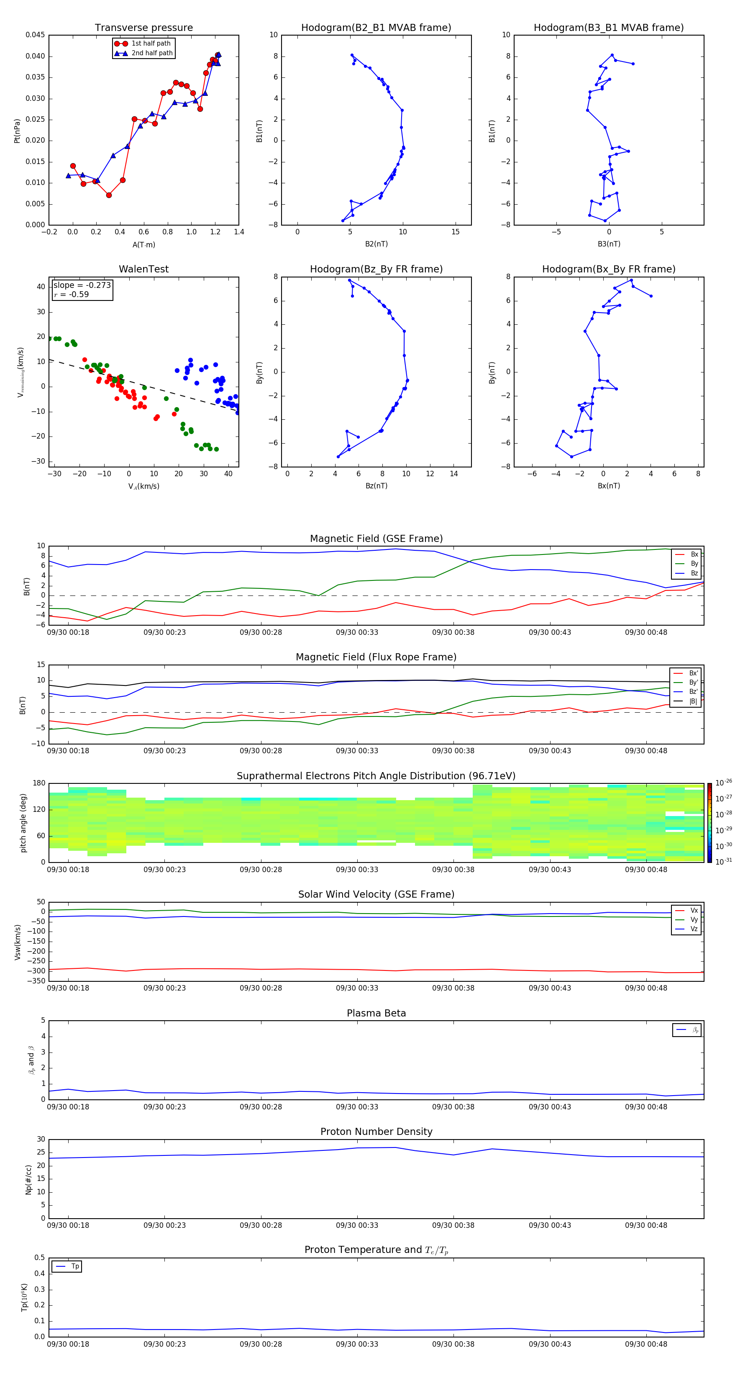
Task: Click the Bz' entry in Flux Rope legend
Action: 686,692
